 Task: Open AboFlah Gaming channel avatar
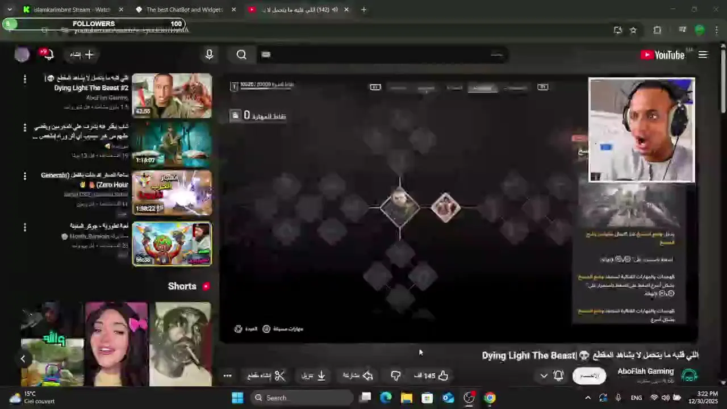click(690, 375)
